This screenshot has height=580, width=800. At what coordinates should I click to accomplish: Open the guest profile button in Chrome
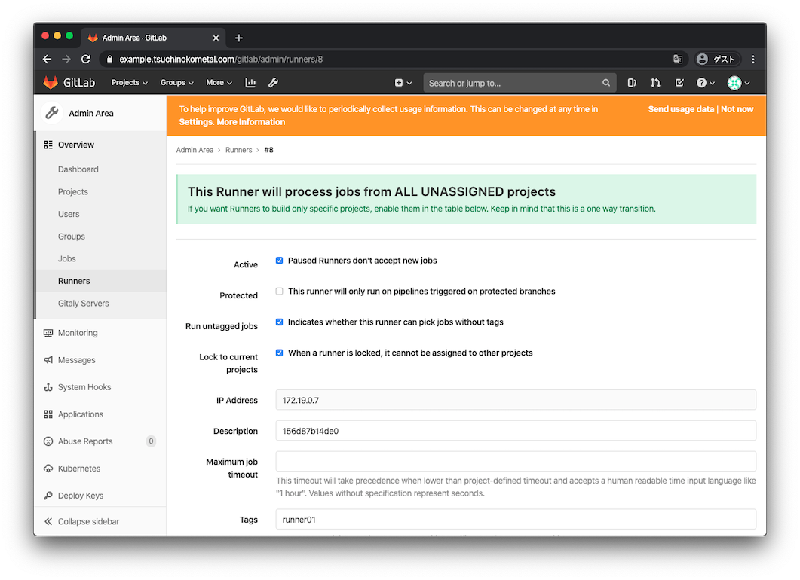click(717, 59)
